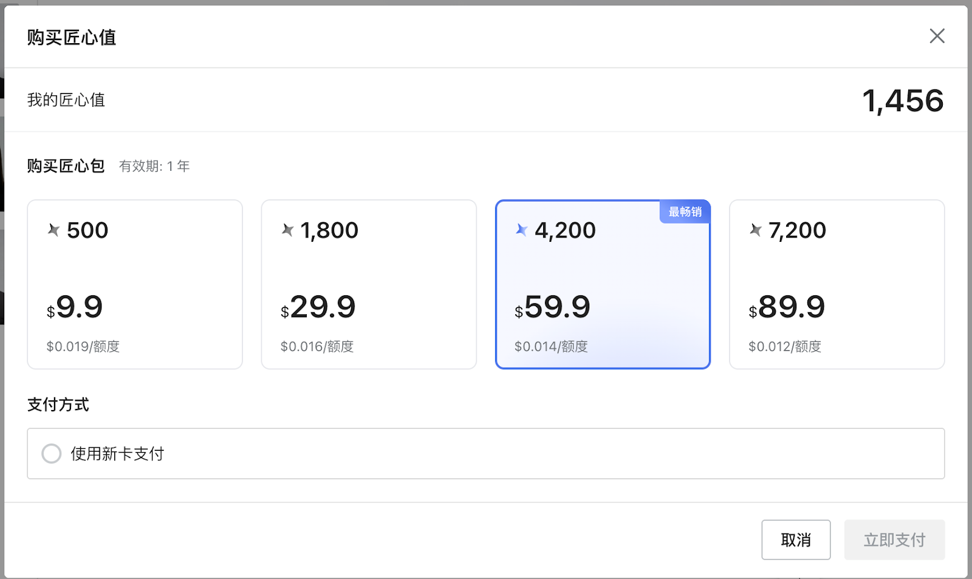Click the star icon beside 7,200
Viewport: 972px width, 579px height.
tap(756, 230)
